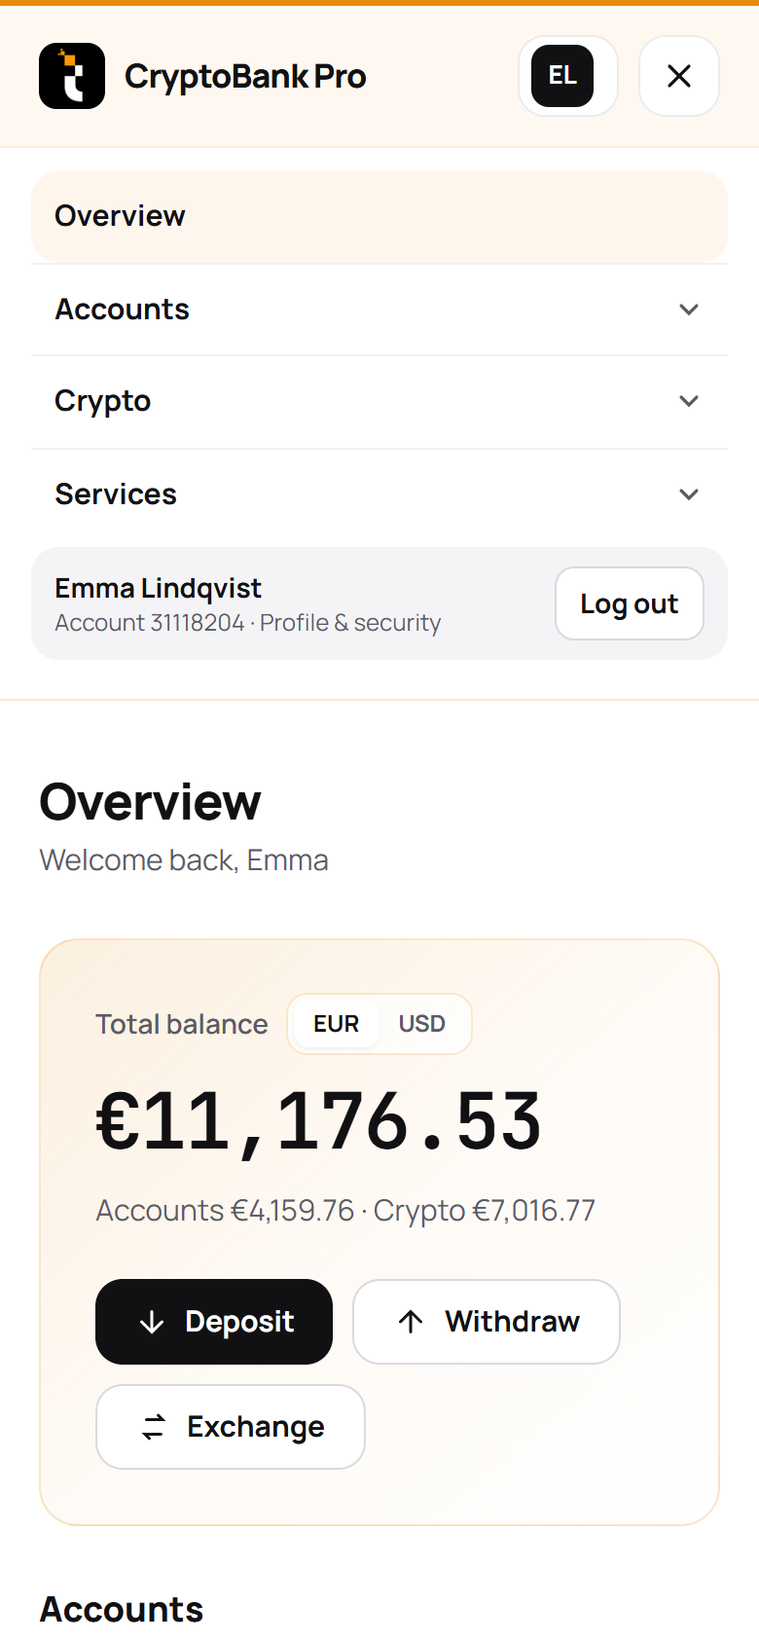Open the Services menu item

pyautogui.click(x=379, y=494)
